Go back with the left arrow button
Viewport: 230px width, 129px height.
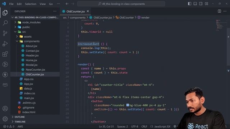click(67, 4)
